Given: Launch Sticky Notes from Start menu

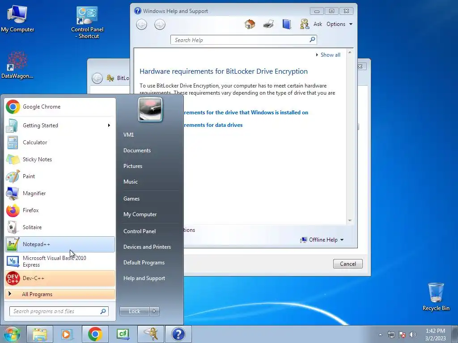Looking at the screenshot, I should click(x=60, y=159).
